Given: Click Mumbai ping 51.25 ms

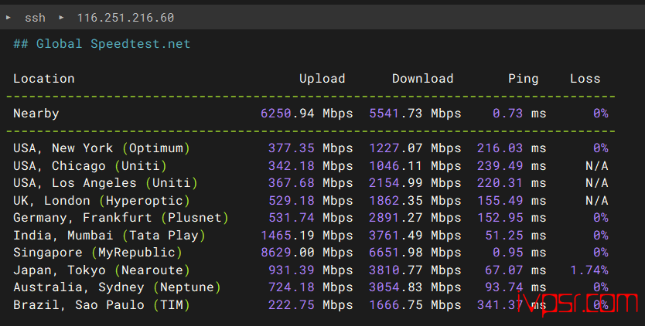Looking at the screenshot, I should [x=516, y=235].
